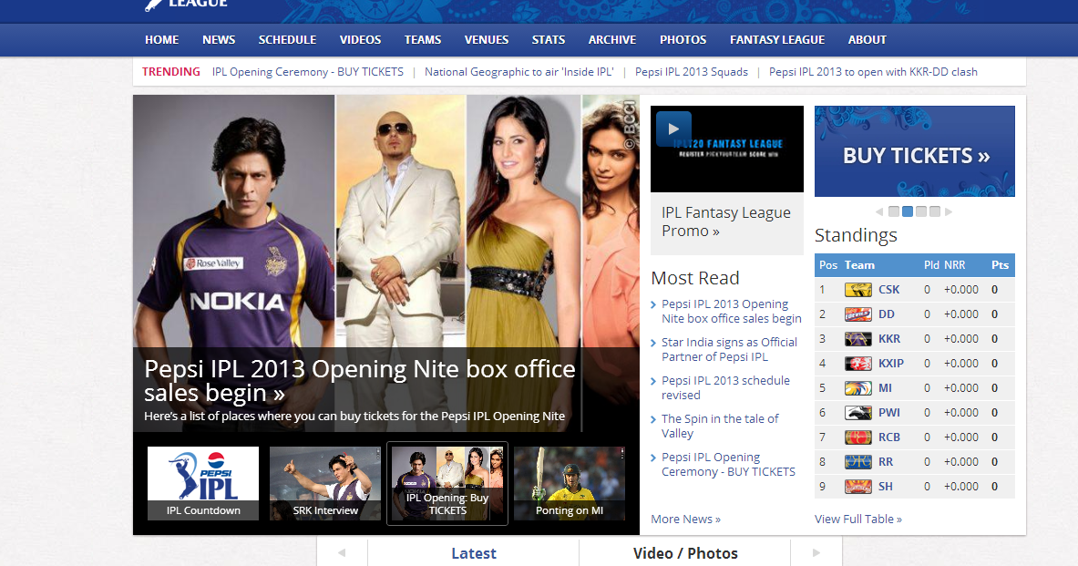Click the right arrow beside Video / Photos tab
Image resolution: width=1078 pixels, height=566 pixels.
pyautogui.click(x=816, y=553)
